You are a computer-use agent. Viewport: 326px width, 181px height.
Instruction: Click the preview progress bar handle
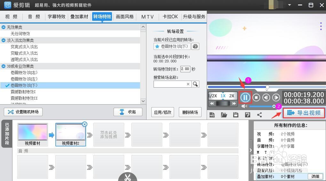click(267, 87)
